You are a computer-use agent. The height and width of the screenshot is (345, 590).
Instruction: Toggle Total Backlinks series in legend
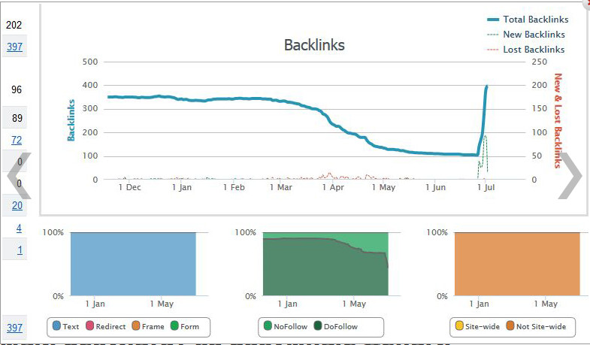(x=528, y=20)
